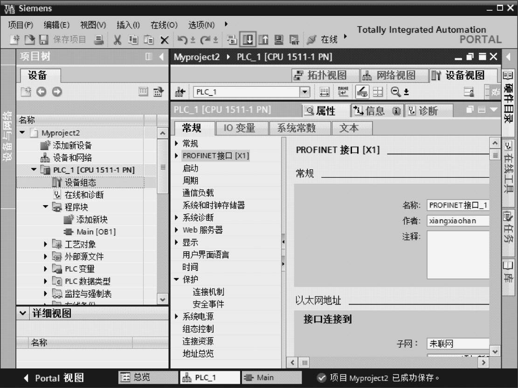The height and width of the screenshot is (388, 518).
Task: Cut selection with the scissors icon
Action: (x=117, y=40)
